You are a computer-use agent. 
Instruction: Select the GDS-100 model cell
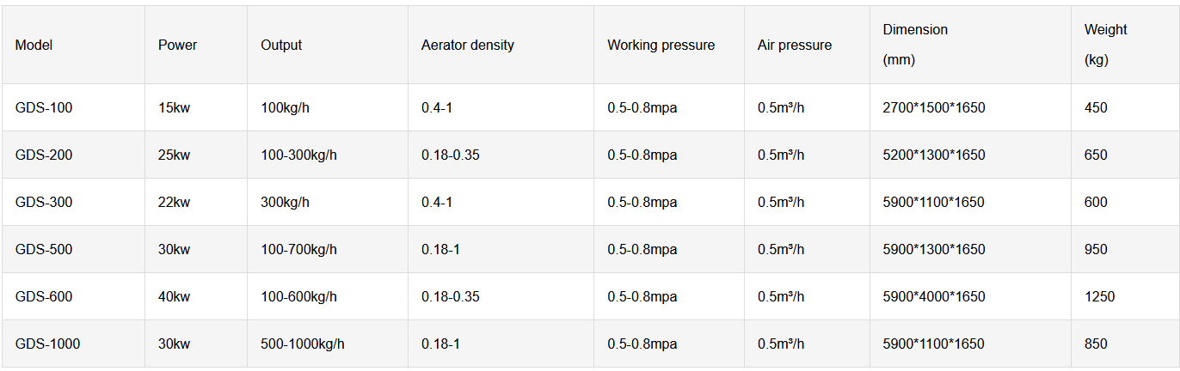pyautogui.click(x=44, y=108)
